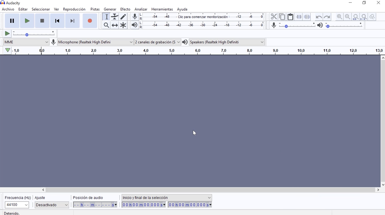
Task: Open the Ajuste Desactivado dropdown
Action: point(52,205)
